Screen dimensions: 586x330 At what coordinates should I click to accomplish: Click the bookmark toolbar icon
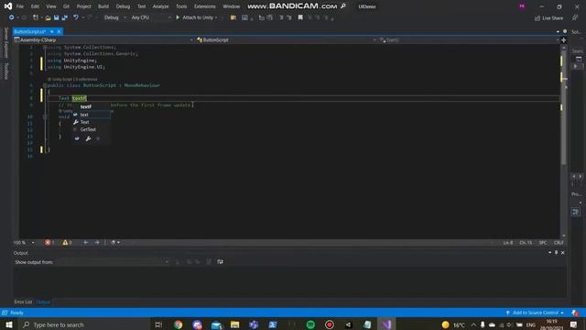click(300, 17)
